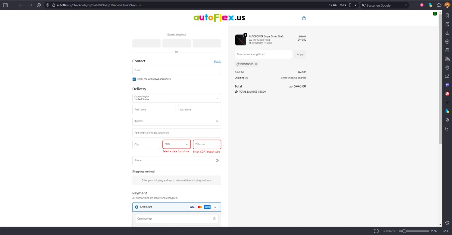The width and height of the screenshot is (452, 235).
Task: Show the Shipping info question mark
Action: [246, 78]
